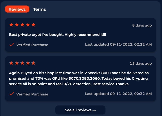
Task: Click first star of the 8 days ago review
Action: click(11, 25)
